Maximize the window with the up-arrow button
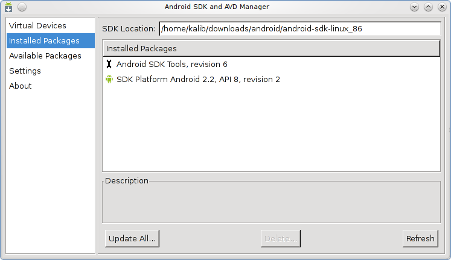The image size is (451, 260). coord(428,7)
